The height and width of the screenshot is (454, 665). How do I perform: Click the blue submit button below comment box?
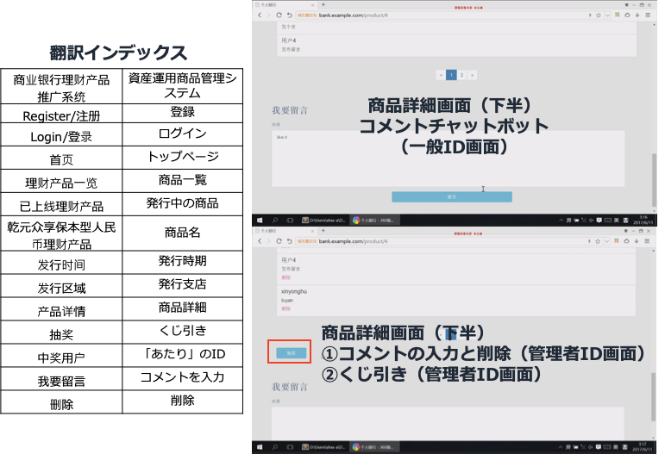[452, 197]
